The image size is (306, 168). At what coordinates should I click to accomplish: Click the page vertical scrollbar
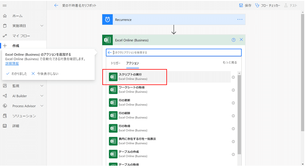click(303, 73)
